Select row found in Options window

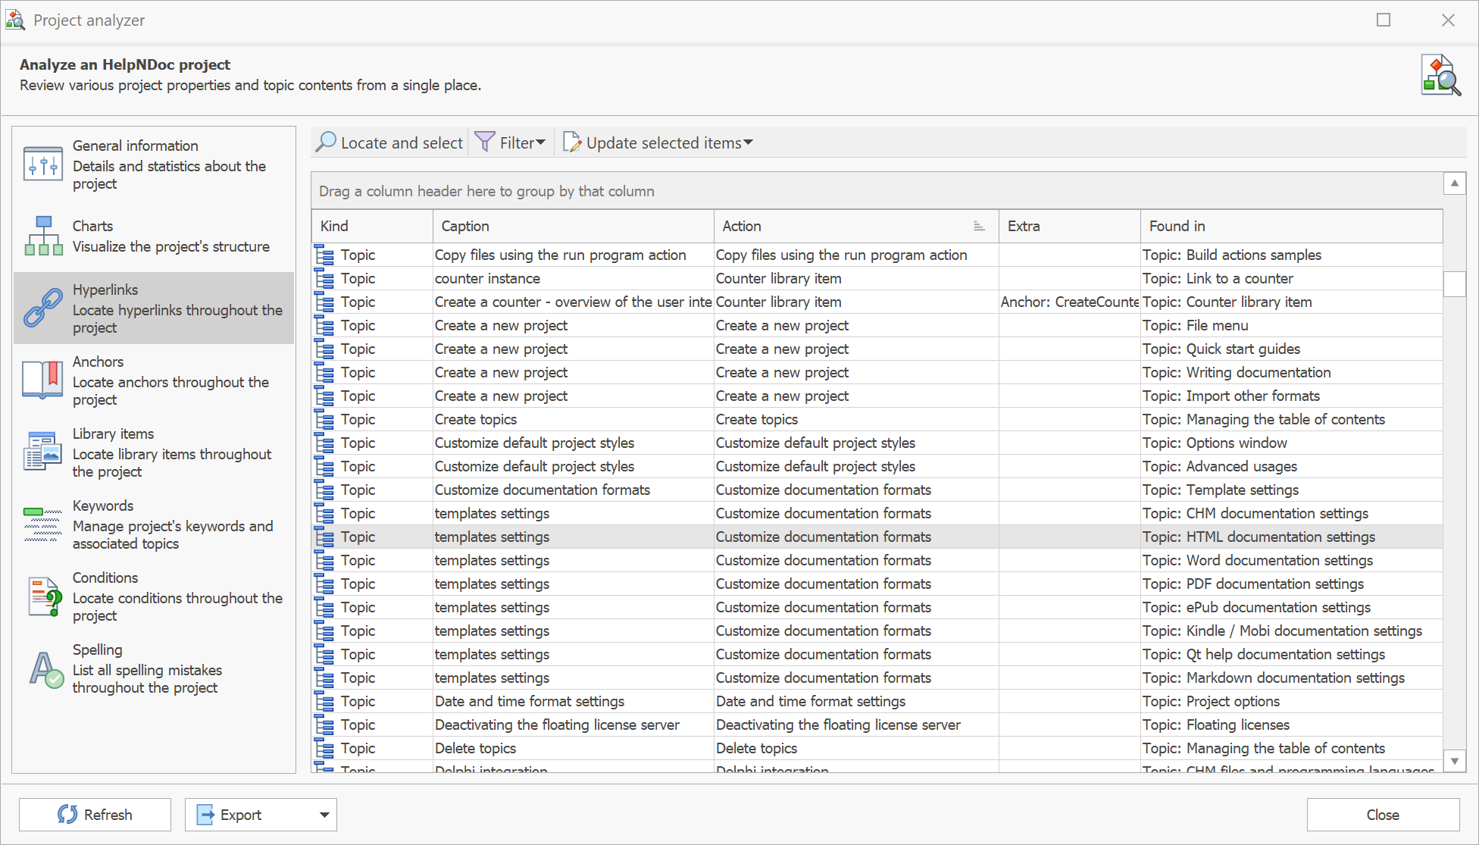(x=877, y=443)
